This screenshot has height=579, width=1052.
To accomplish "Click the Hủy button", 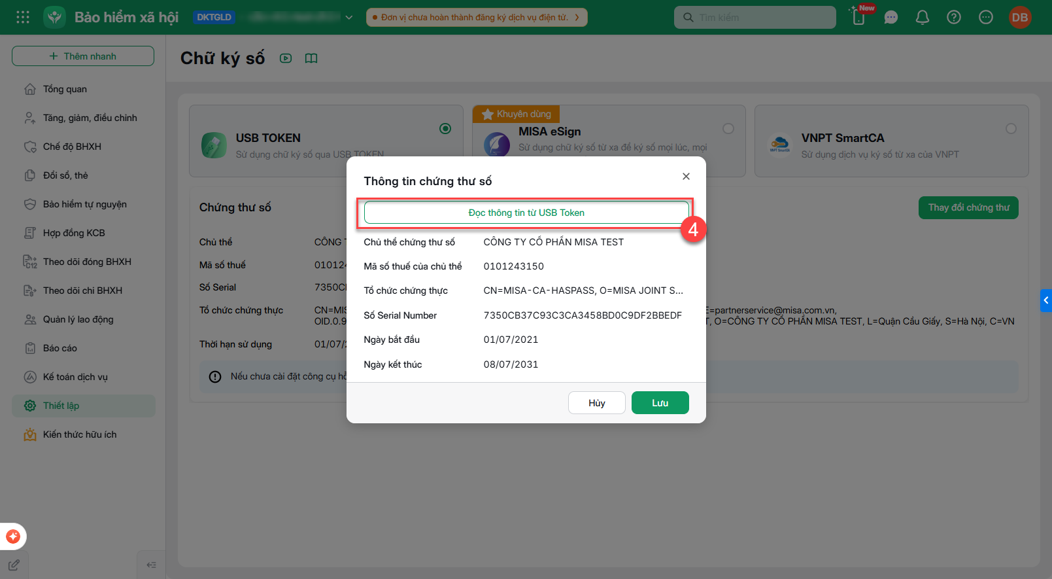I will 597,403.
